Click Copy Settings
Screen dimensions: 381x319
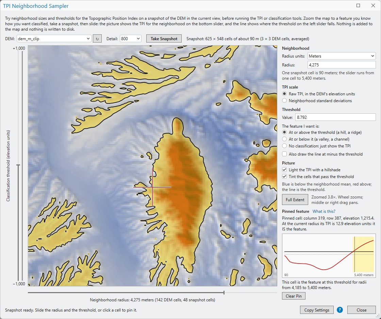tap(317, 310)
